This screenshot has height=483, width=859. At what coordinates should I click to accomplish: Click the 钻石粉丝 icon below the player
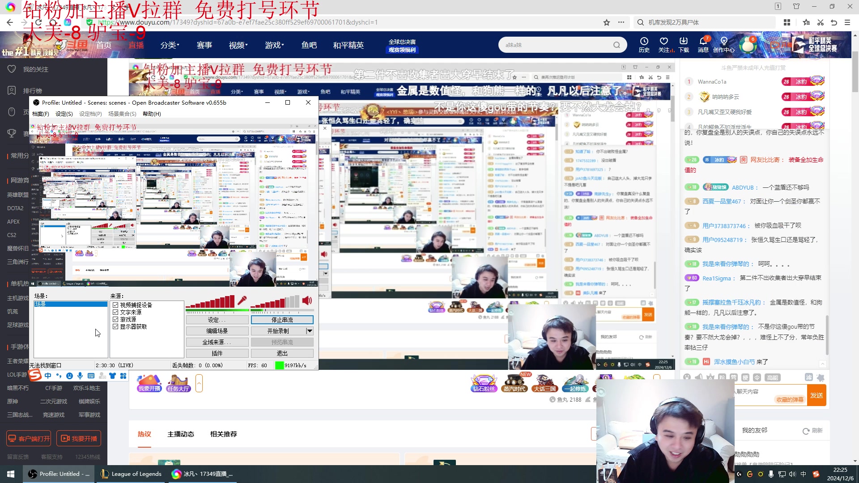[484, 383]
